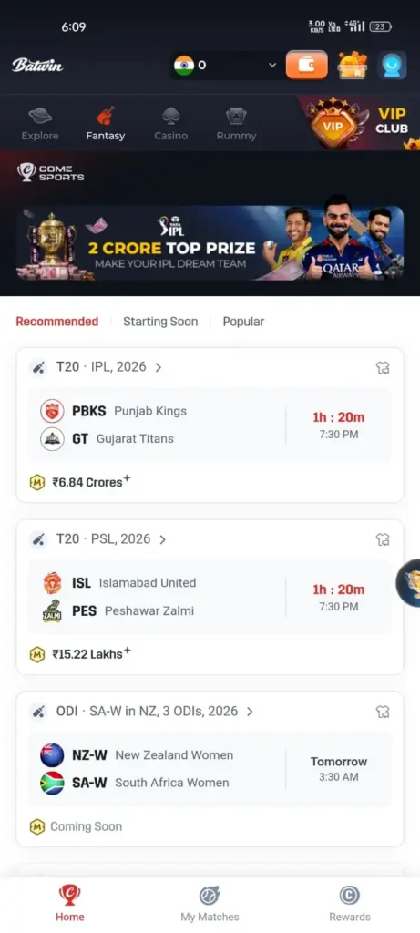Open customer support headset icon
Screen dimensions: 420x933
(392, 66)
